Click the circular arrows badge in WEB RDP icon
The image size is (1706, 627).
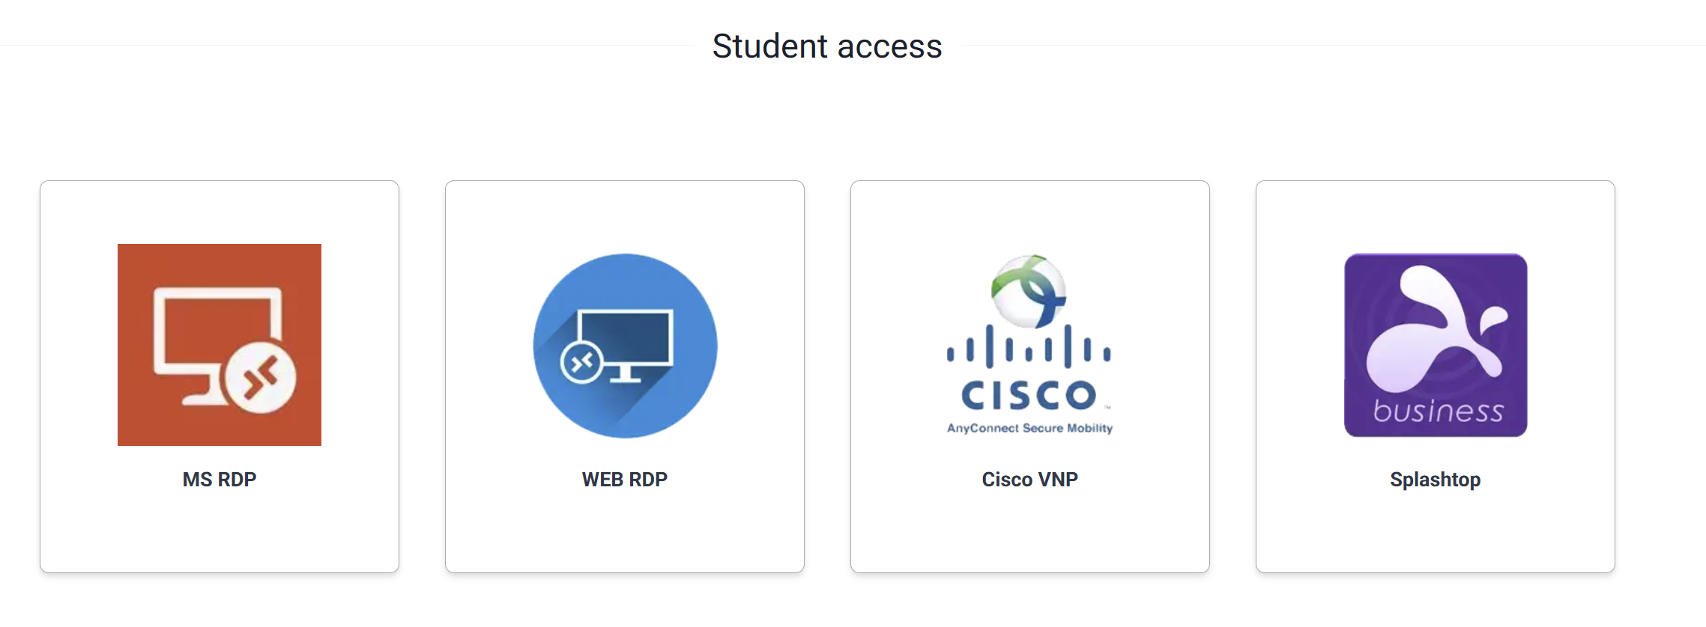(x=582, y=362)
